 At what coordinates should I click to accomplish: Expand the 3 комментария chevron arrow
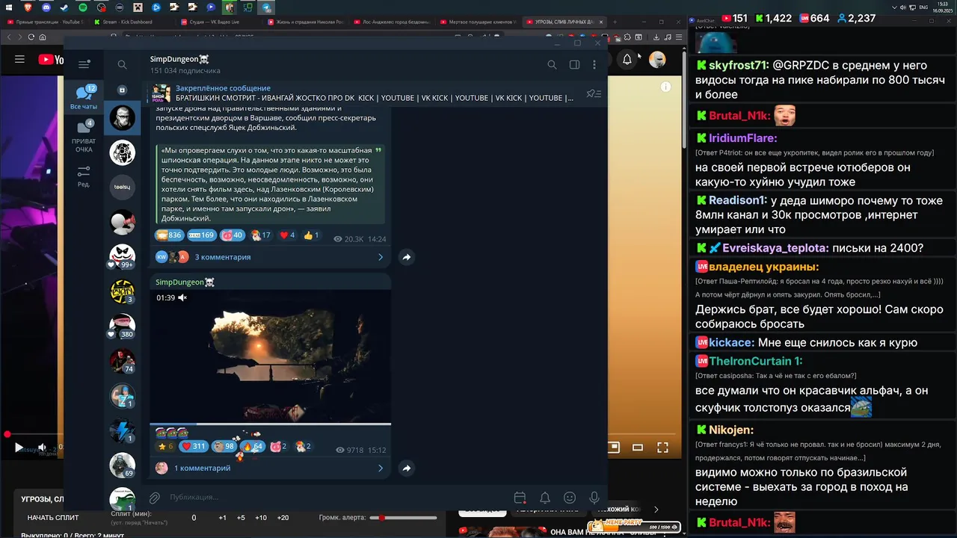click(380, 257)
